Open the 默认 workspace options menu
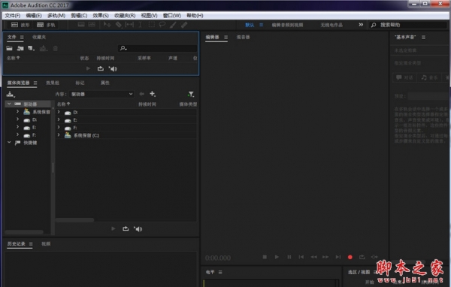 tap(261, 25)
